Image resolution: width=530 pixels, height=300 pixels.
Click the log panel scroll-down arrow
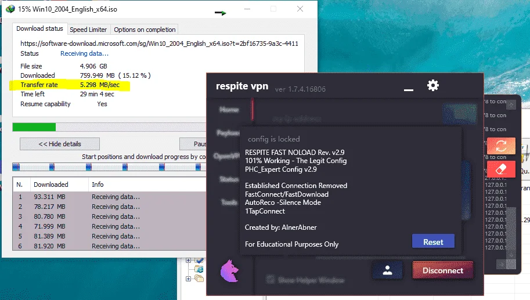(511, 255)
